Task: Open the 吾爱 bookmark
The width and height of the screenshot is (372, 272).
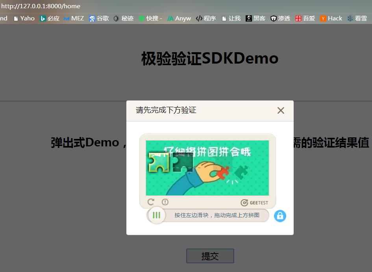Action: 305,18
